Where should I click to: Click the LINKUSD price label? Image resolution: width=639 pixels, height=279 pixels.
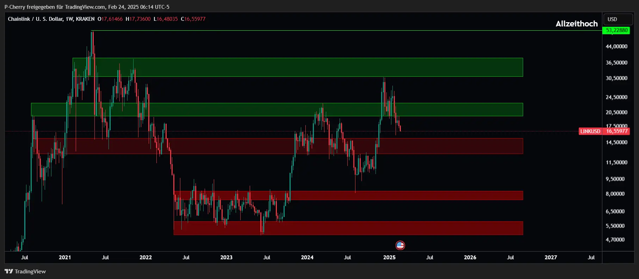point(590,131)
